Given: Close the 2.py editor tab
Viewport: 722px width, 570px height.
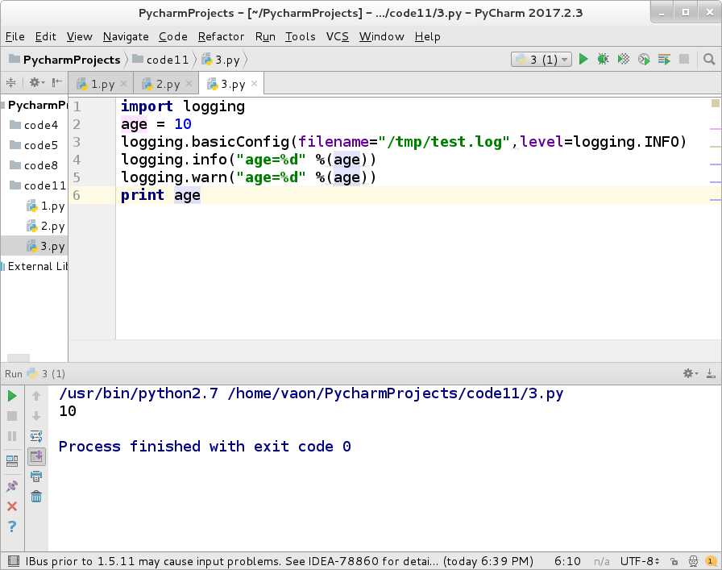Looking at the screenshot, I should (189, 83).
